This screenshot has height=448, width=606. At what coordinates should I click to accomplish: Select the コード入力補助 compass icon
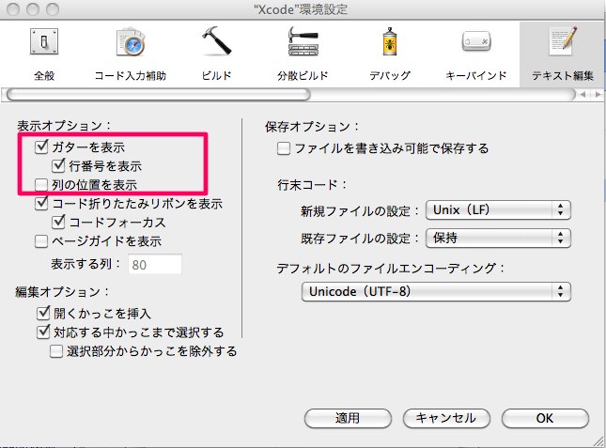tap(131, 41)
